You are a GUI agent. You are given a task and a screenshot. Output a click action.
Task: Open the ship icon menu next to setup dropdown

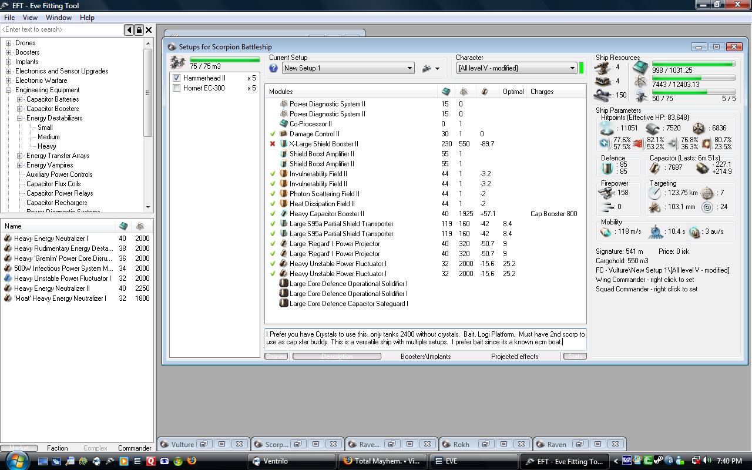(431, 69)
